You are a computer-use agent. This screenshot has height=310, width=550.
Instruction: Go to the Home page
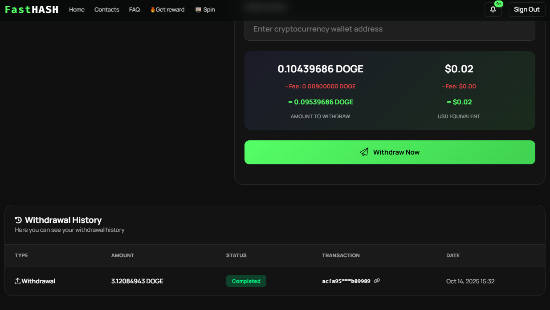pos(77,9)
